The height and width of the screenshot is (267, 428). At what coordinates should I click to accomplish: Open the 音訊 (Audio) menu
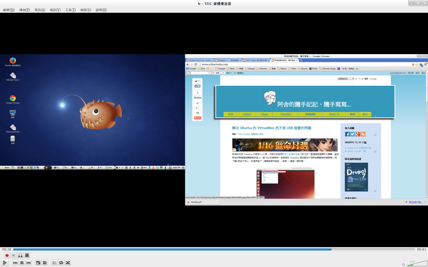click(39, 10)
